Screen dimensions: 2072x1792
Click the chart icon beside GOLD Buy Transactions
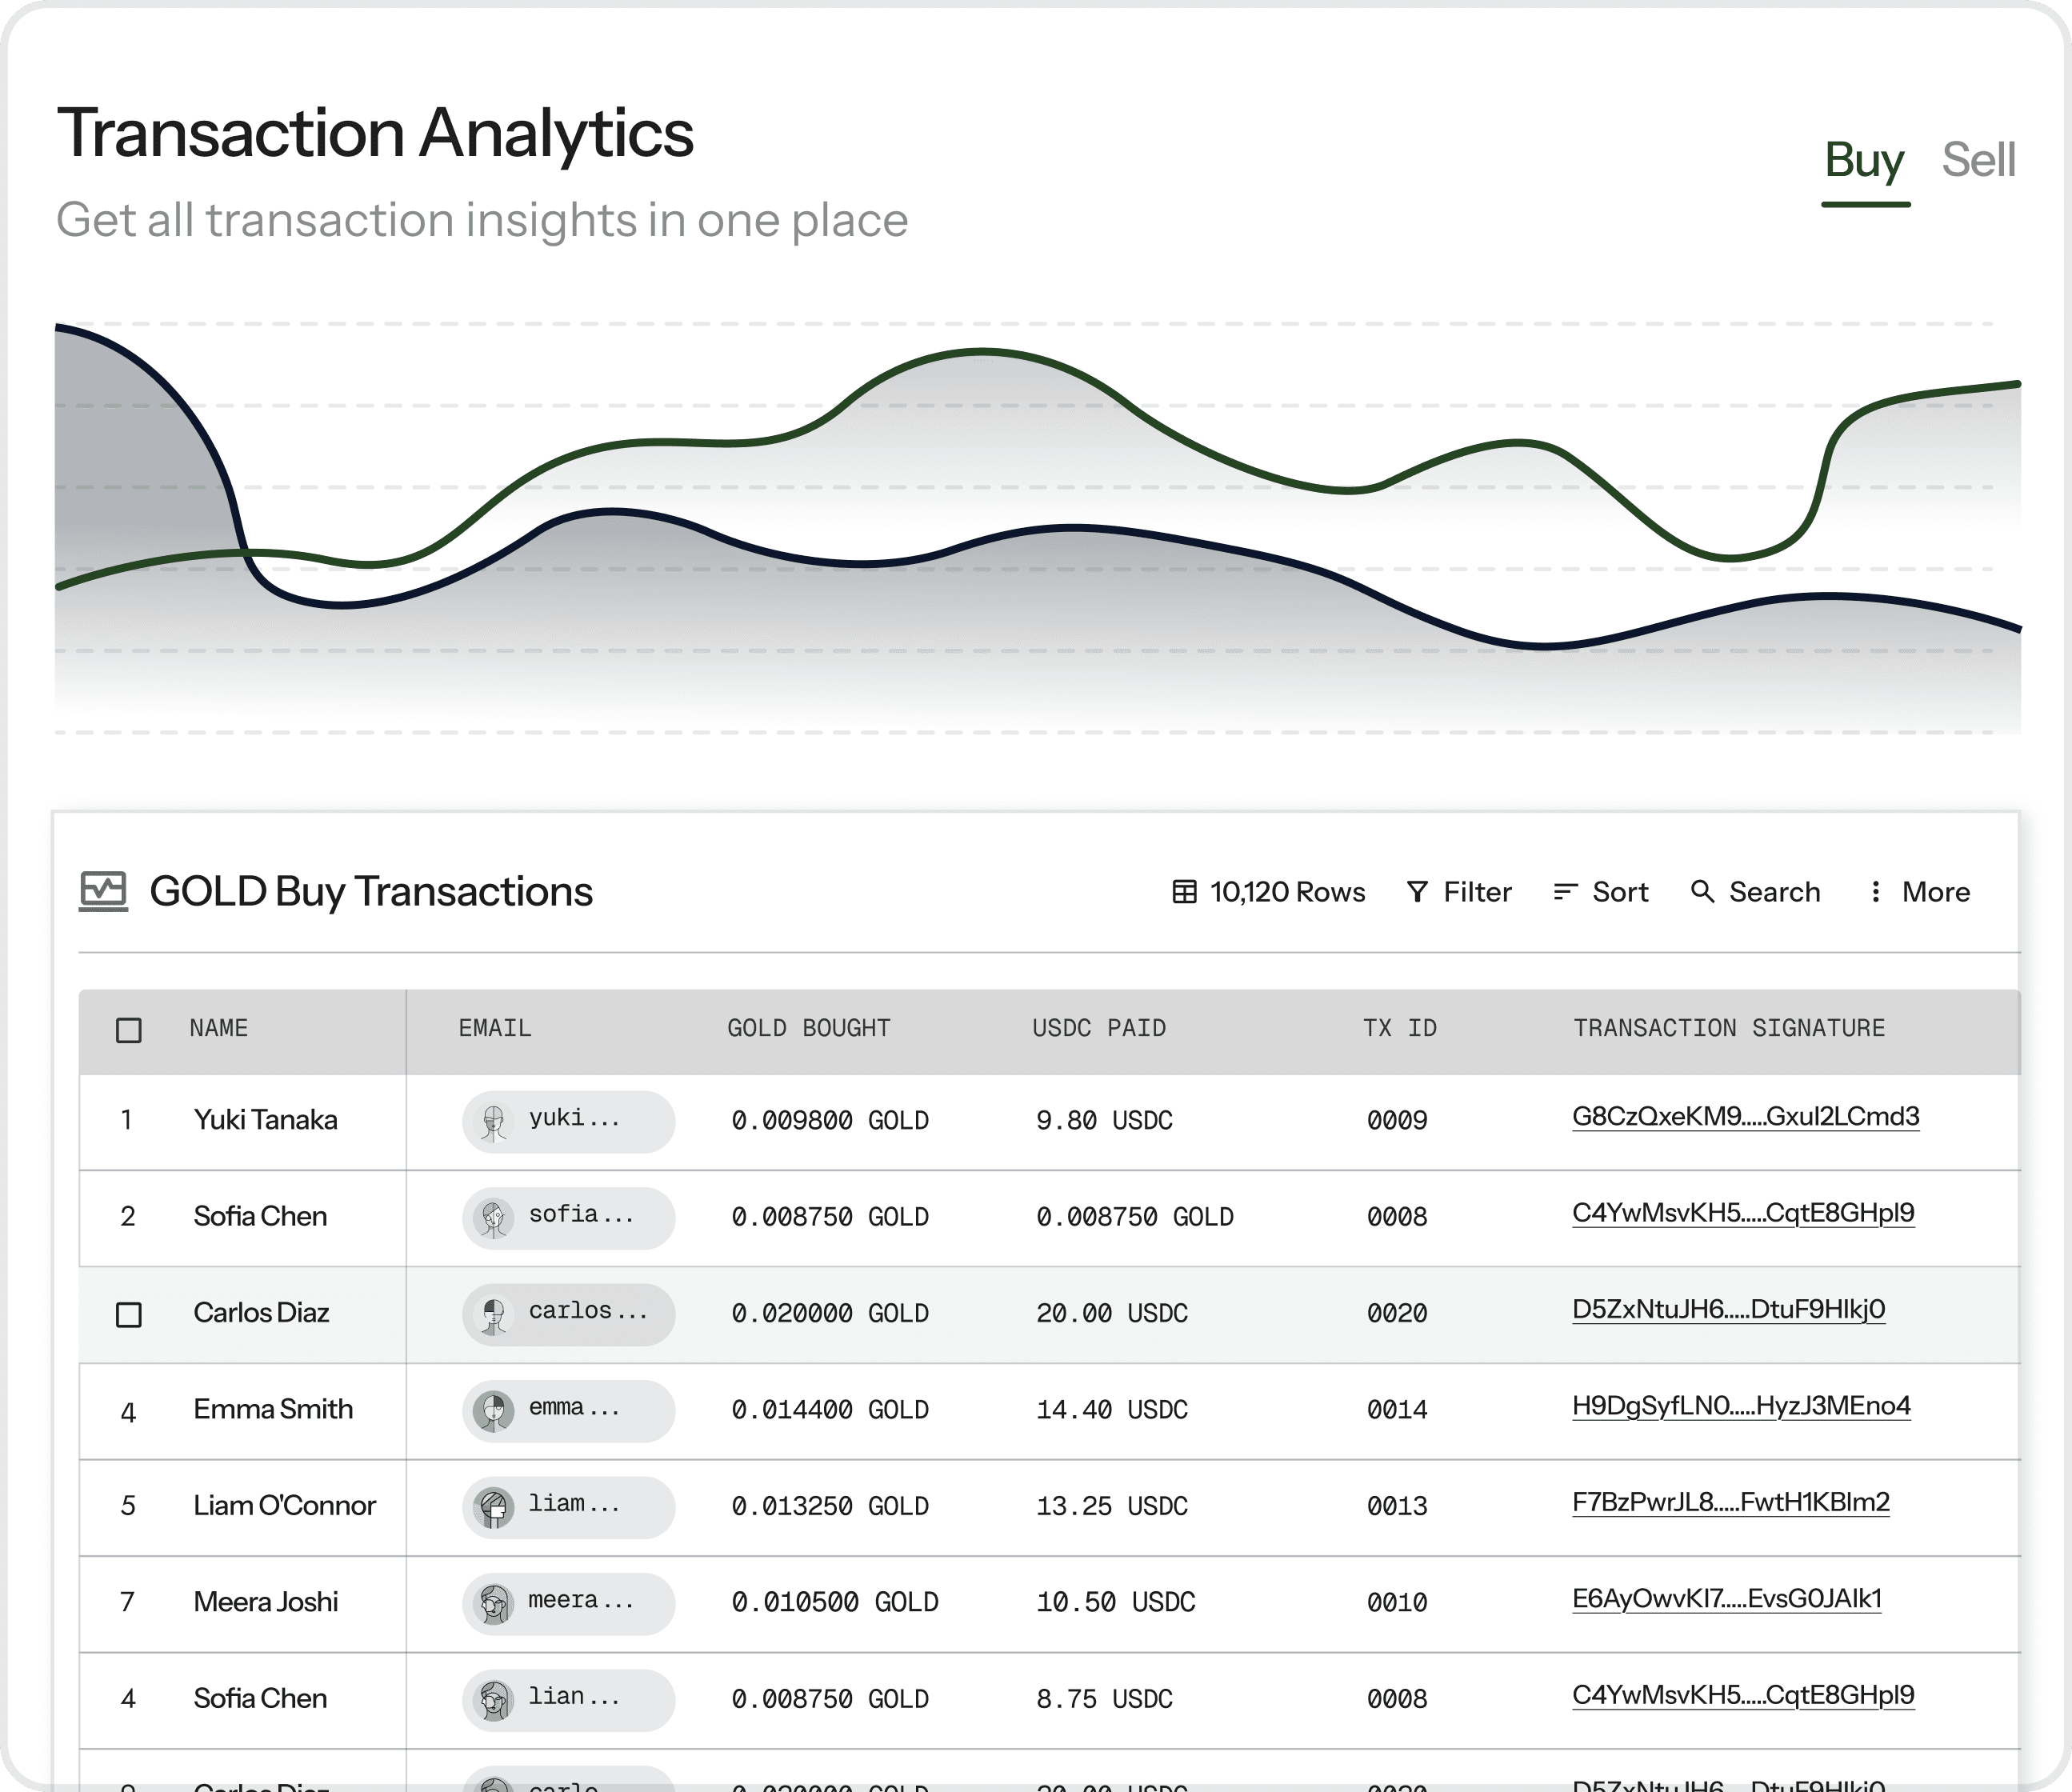103,891
